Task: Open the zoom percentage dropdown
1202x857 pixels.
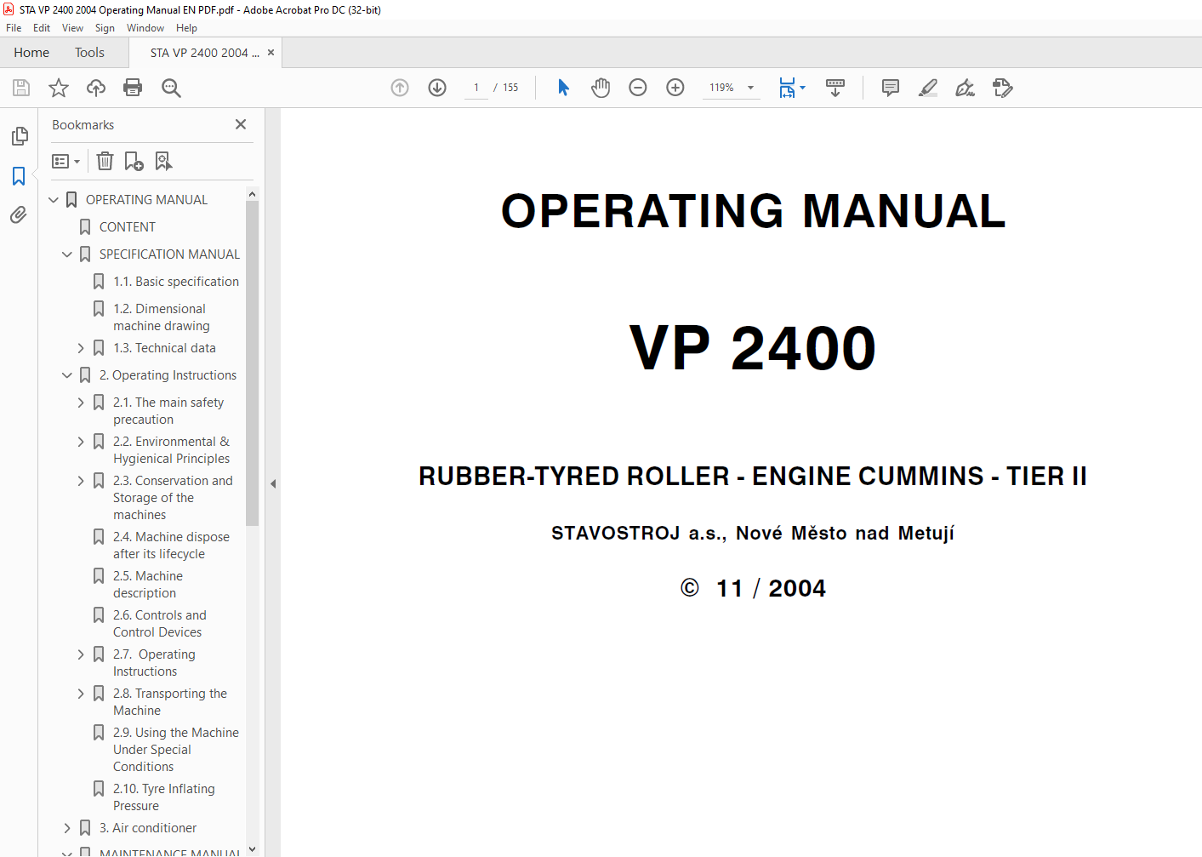Action: (x=750, y=88)
